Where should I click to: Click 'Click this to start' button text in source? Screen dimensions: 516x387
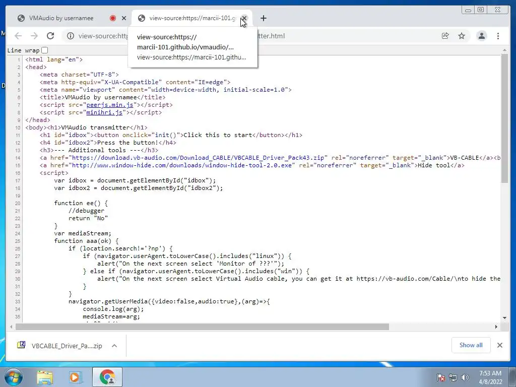tap(218, 135)
